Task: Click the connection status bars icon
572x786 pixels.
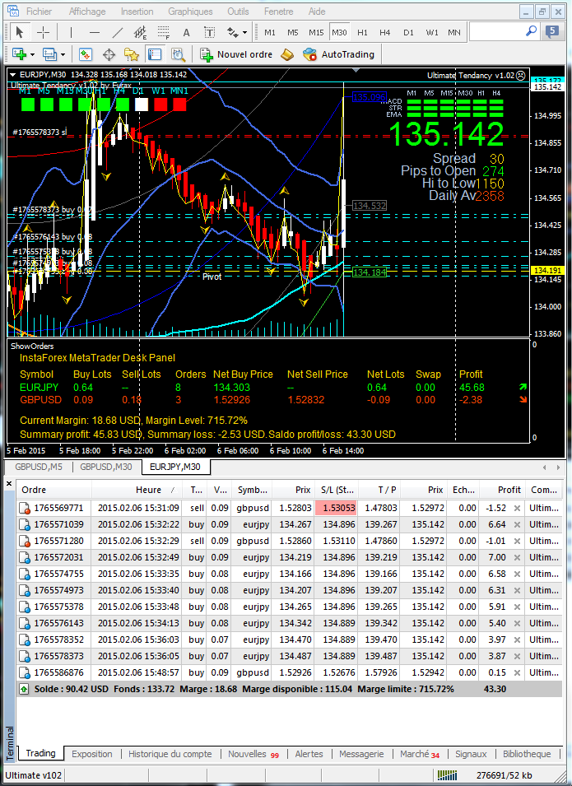Action: (x=447, y=775)
